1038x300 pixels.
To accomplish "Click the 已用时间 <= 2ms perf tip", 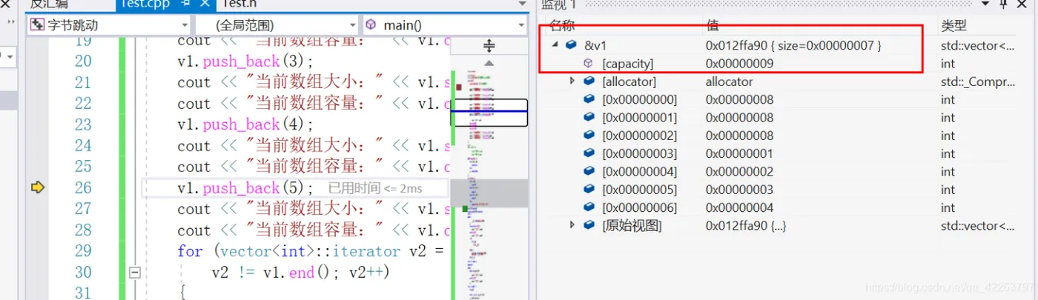I will tap(375, 189).
